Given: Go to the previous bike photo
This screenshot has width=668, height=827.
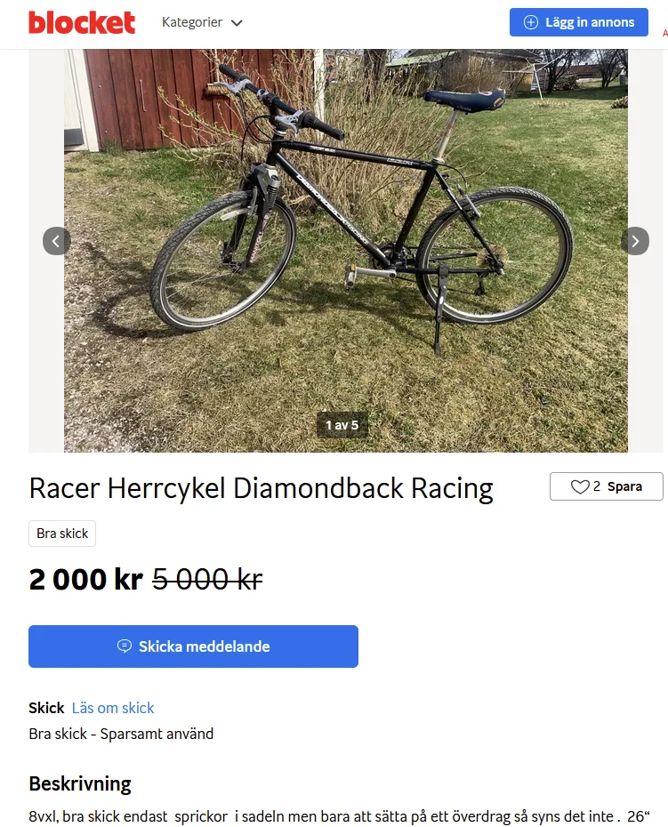Looking at the screenshot, I should [56, 240].
